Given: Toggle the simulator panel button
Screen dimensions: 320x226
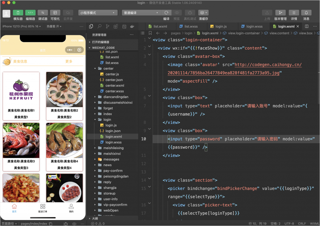Looking at the screenshot, I should 18,13.
